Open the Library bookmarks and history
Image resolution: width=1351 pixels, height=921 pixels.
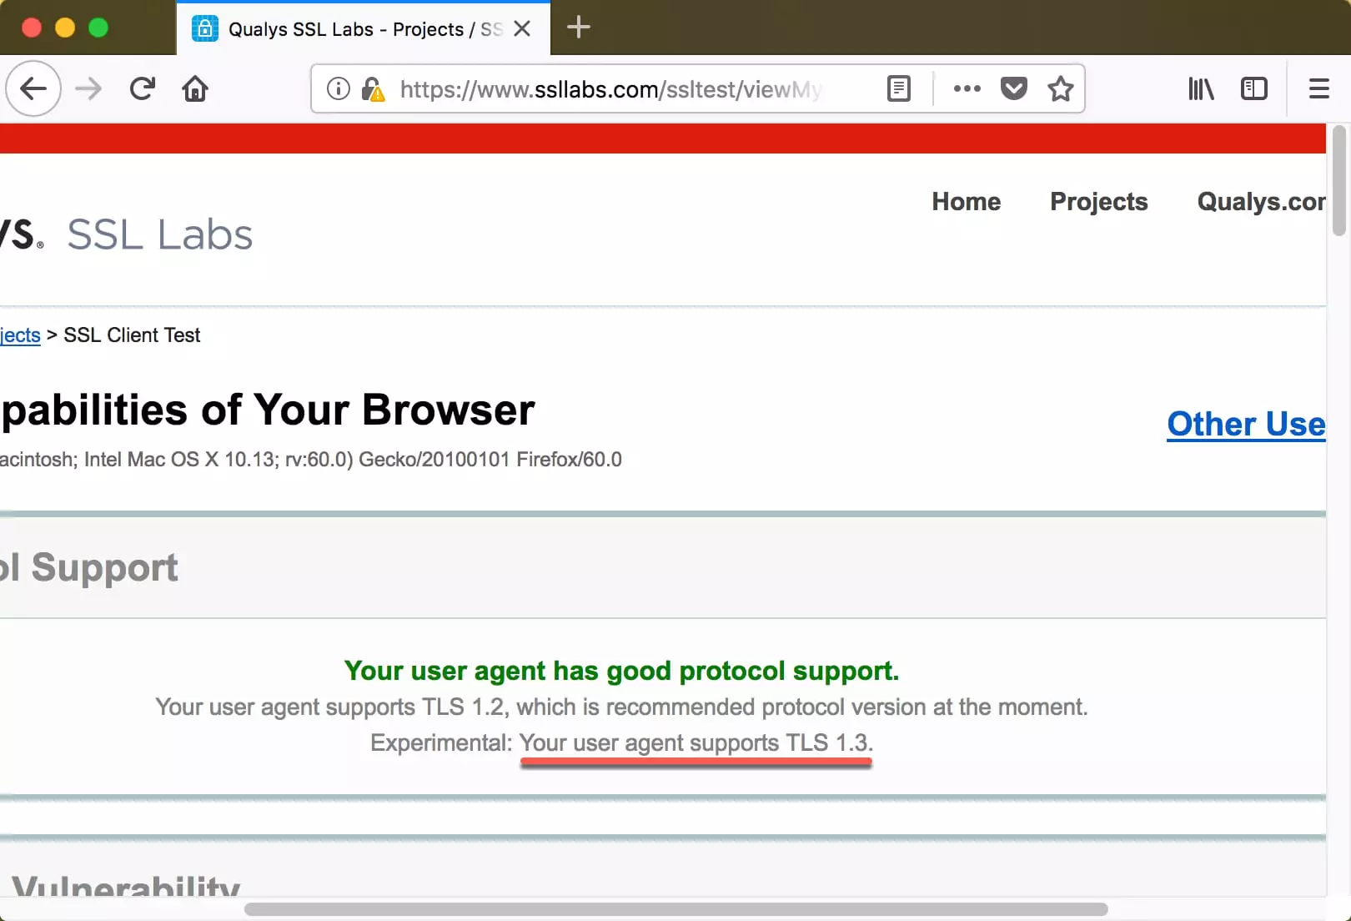pyautogui.click(x=1201, y=88)
